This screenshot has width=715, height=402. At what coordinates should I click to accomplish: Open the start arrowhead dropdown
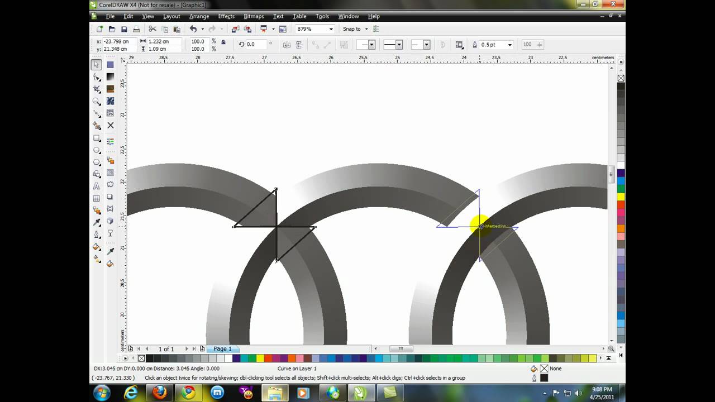click(x=372, y=45)
